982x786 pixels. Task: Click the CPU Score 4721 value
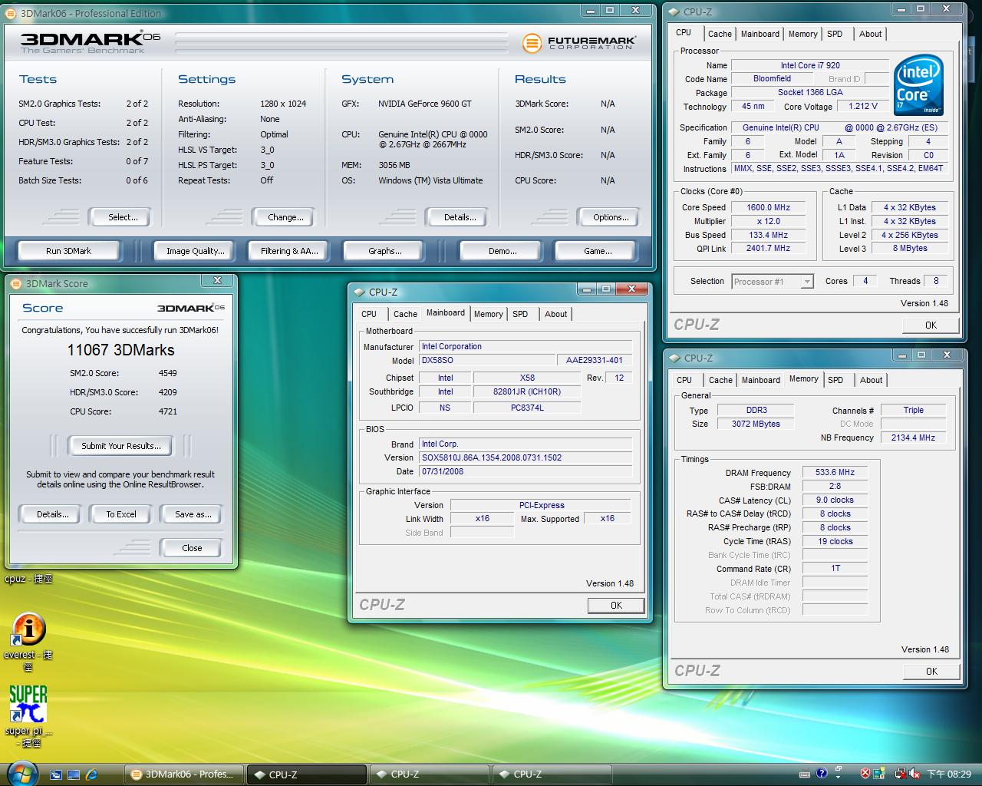167,411
